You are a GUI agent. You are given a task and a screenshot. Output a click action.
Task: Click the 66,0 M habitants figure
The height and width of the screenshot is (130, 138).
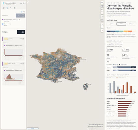click(x=110, y=50)
